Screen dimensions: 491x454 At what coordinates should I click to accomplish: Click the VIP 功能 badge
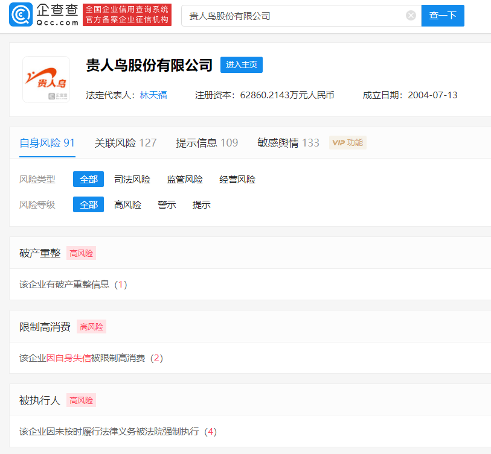pos(348,142)
